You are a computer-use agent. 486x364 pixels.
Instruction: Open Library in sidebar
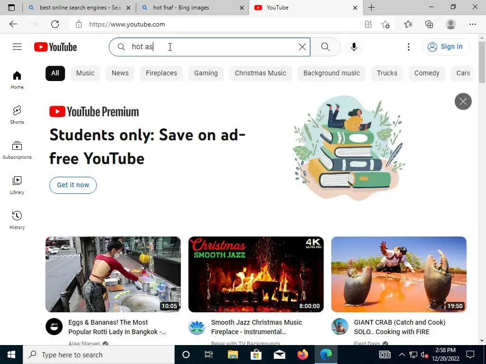click(17, 185)
